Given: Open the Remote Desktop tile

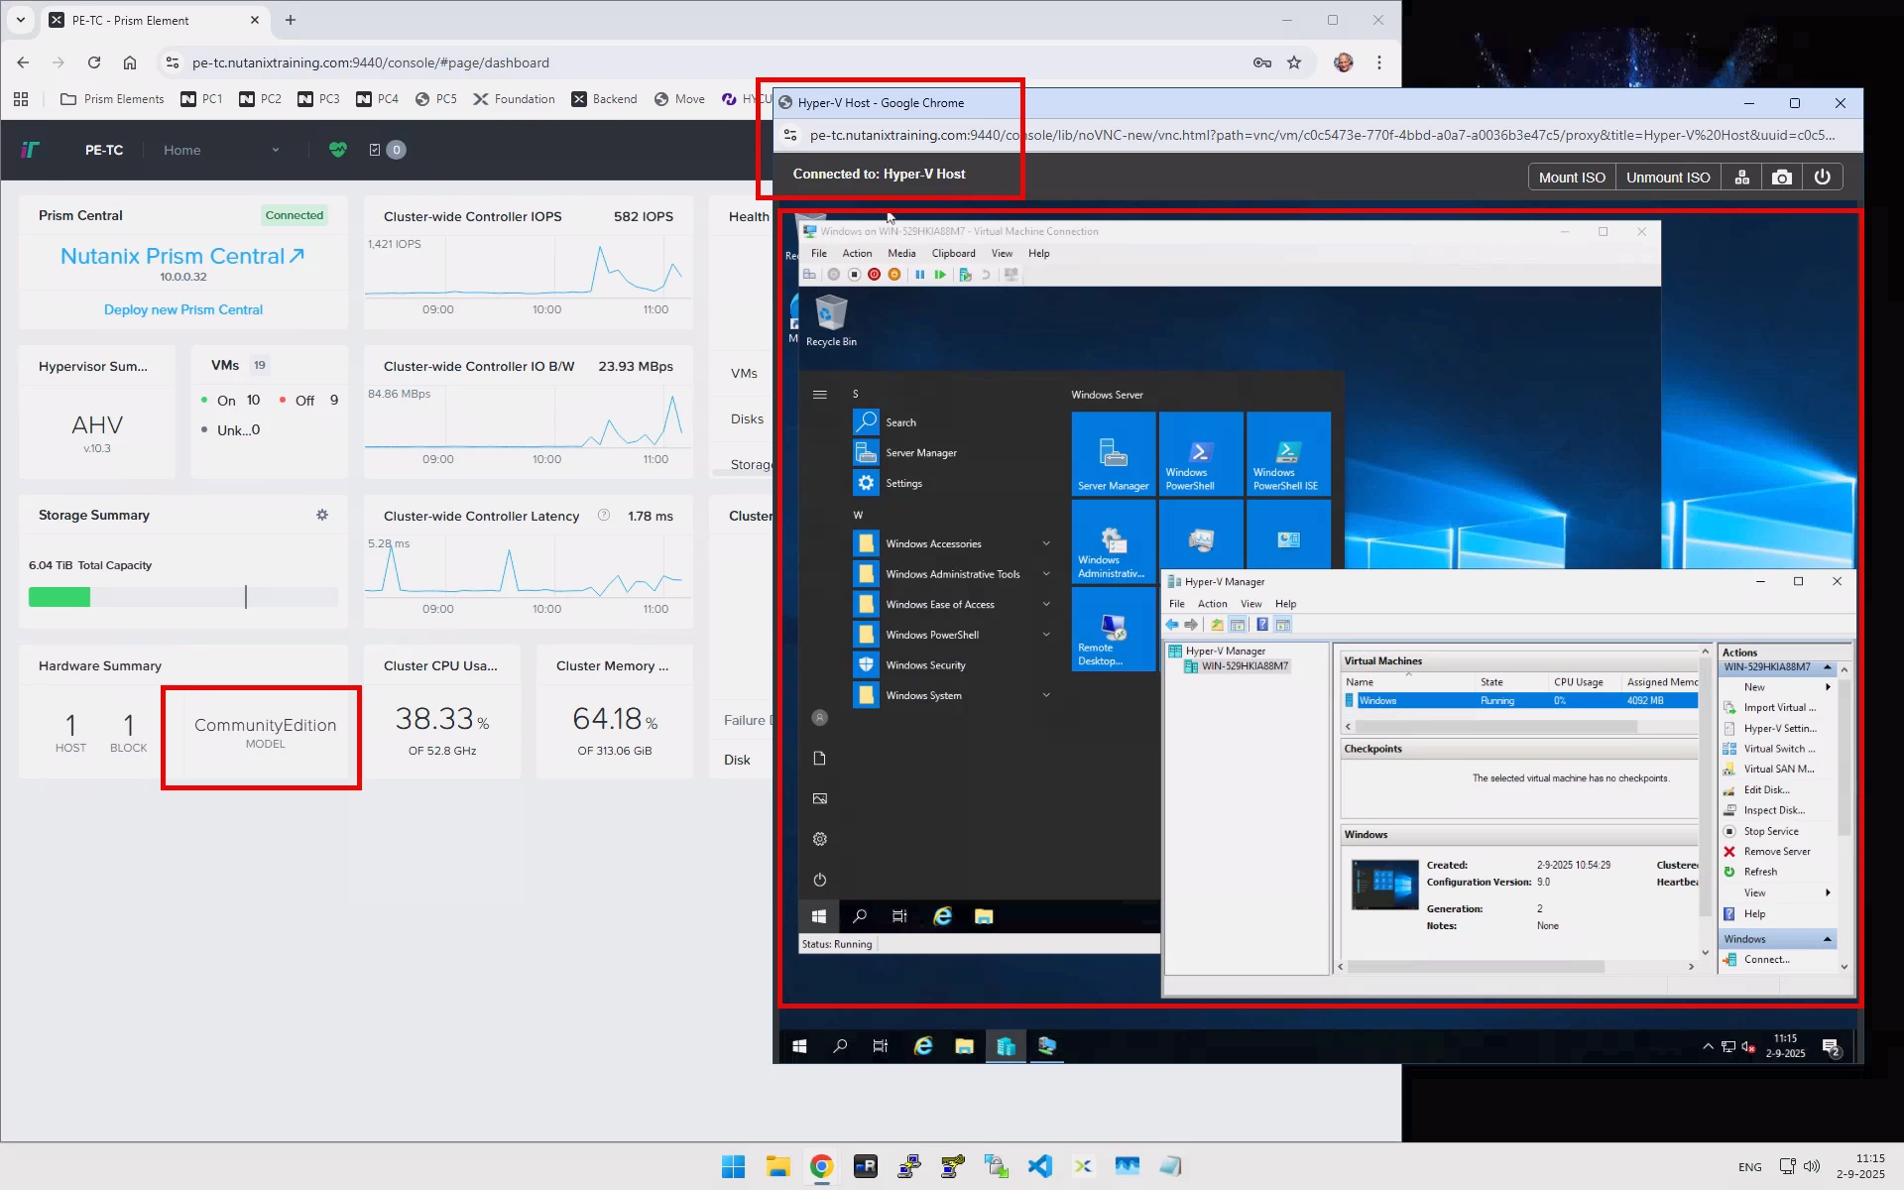Looking at the screenshot, I should tap(1114, 629).
